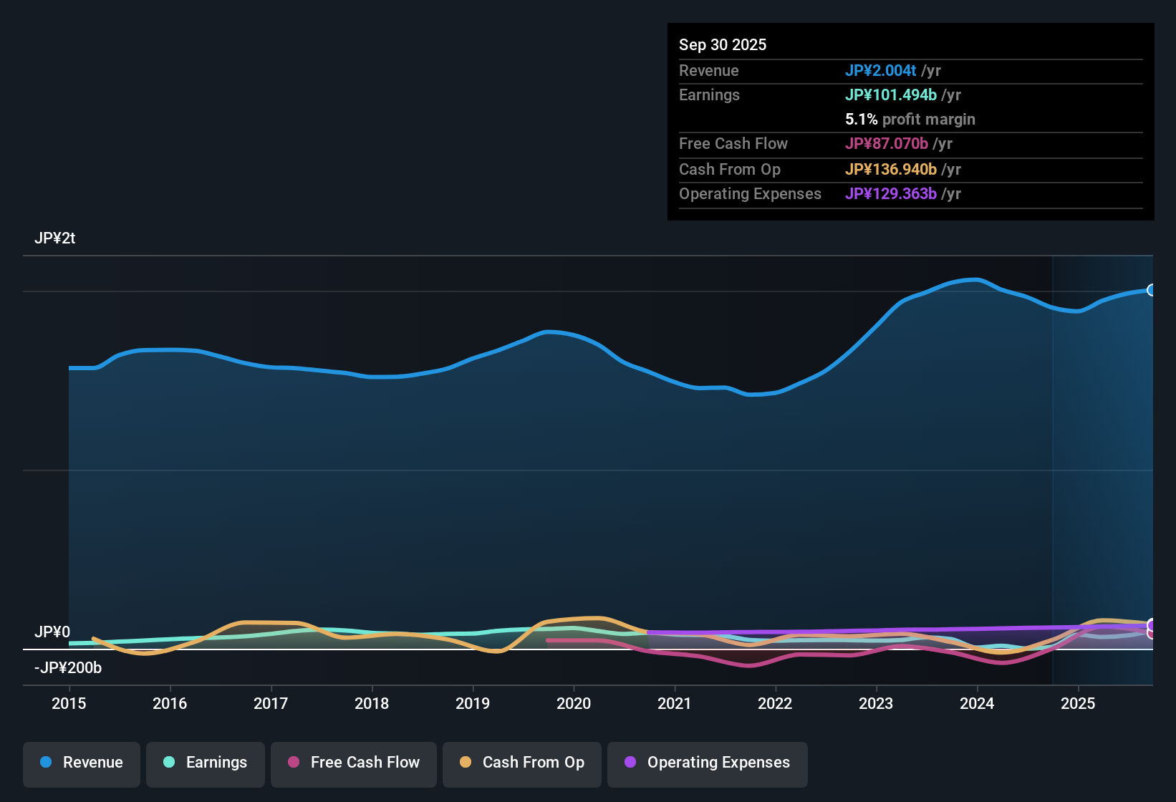Click the JP¥101.494b Earnings figure

891,95
